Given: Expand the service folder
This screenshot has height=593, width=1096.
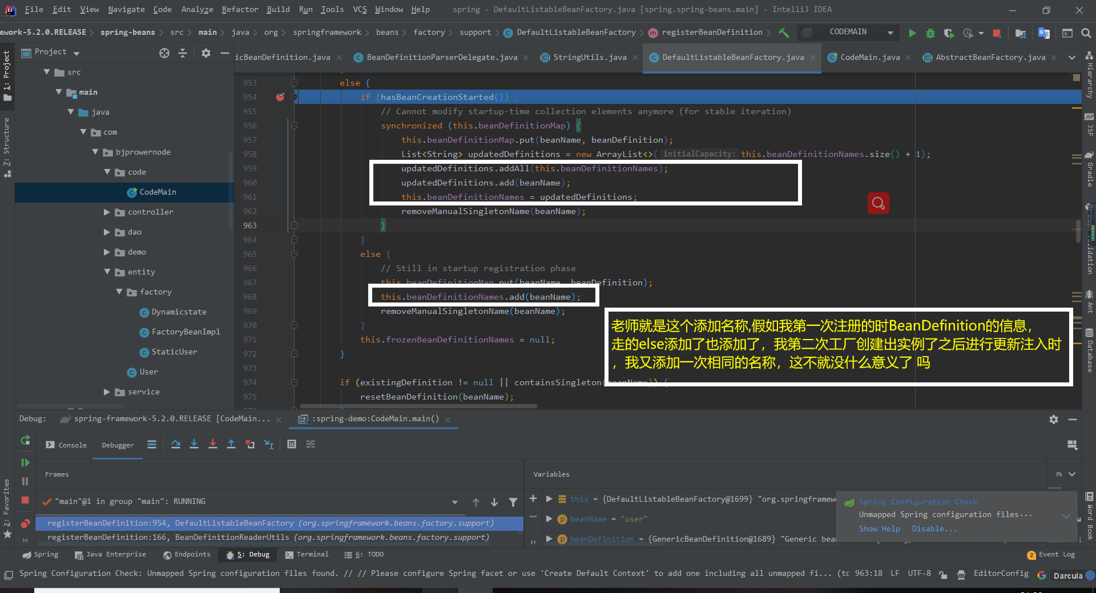Looking at the screenshot, I should [x=107, y=392].
